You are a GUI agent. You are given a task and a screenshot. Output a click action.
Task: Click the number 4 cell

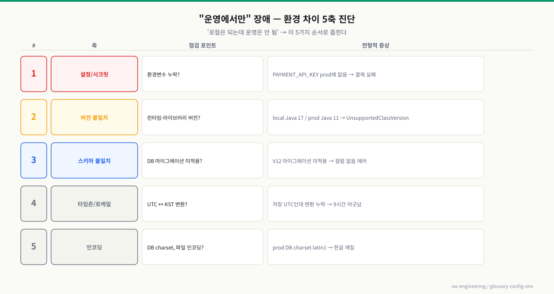point(34,204)
